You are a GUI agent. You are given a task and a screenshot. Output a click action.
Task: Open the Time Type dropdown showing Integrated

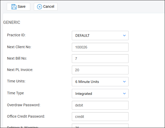[100, 94]
